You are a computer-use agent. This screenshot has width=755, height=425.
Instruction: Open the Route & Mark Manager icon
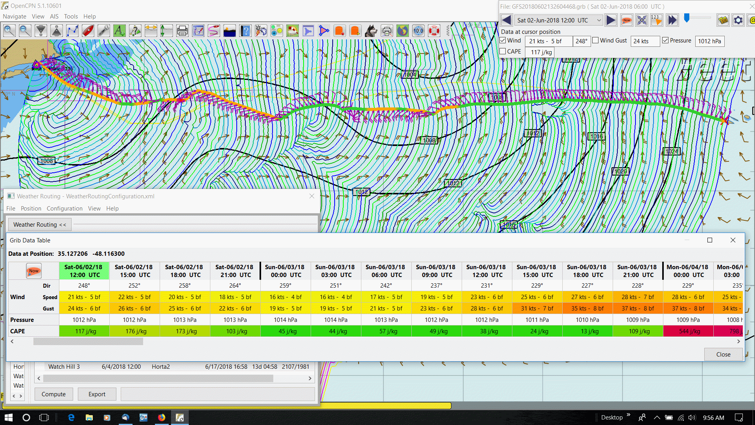coord(198,30)
